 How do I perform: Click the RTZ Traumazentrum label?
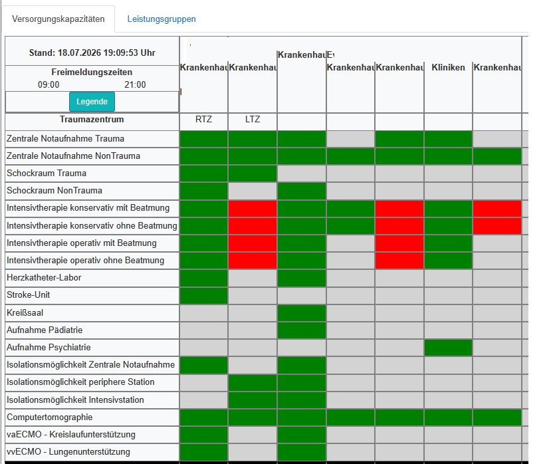click(x=203, y=120)
